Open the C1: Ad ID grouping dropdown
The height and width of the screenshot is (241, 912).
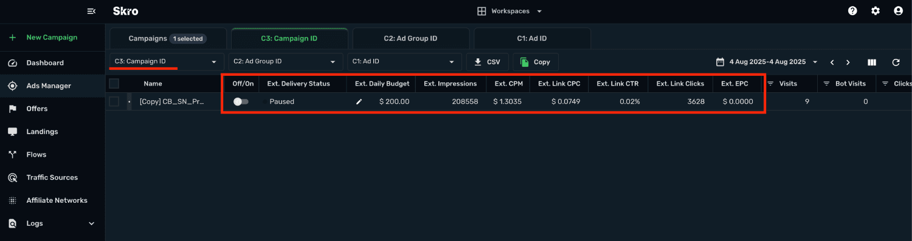(x=404, y=61)
